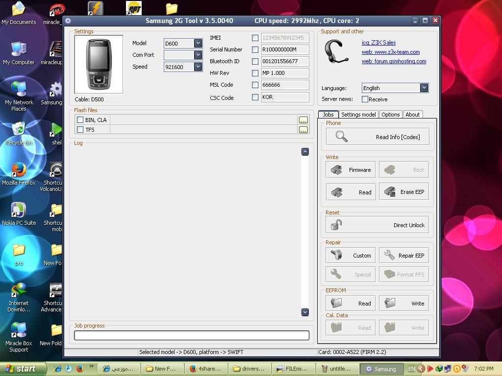502x376 pixels.
Task: Open the Speed dropdown showing 921600
Action: [x=198, y=67]
